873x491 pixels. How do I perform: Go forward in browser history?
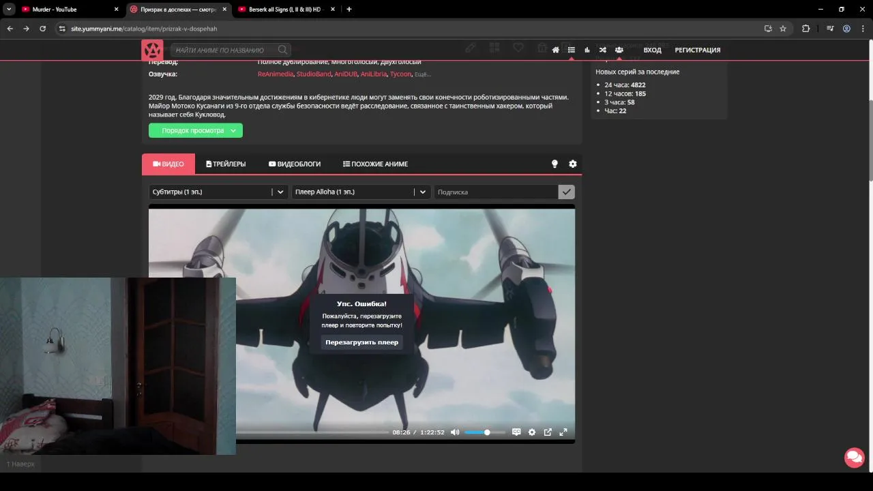point(26,29)
